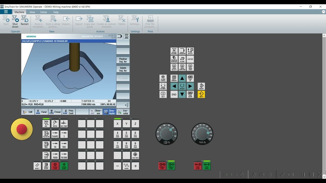Click the cursor right arrow key
Image resolution: width=326 pixels, height=183 pixels.
coord(190,86)
